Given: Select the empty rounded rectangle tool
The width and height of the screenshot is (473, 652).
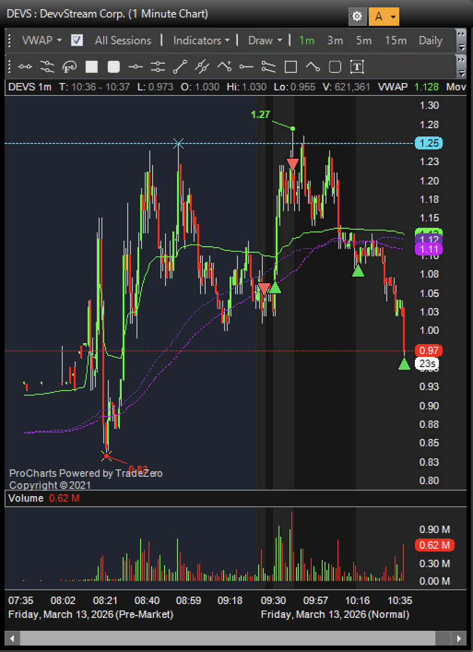Looking at the screenshot, I should (x=335, y=67).
